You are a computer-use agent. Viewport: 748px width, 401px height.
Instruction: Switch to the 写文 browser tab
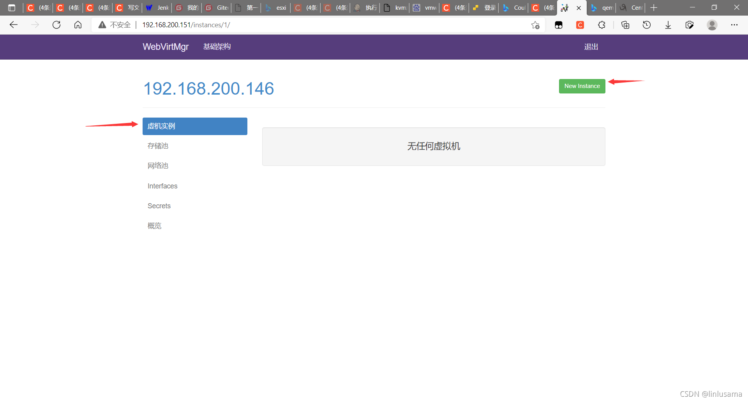point(127,8)
